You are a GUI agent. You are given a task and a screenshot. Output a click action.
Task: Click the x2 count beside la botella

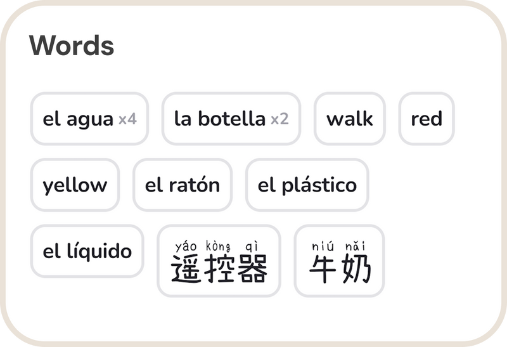pos(279,119)
